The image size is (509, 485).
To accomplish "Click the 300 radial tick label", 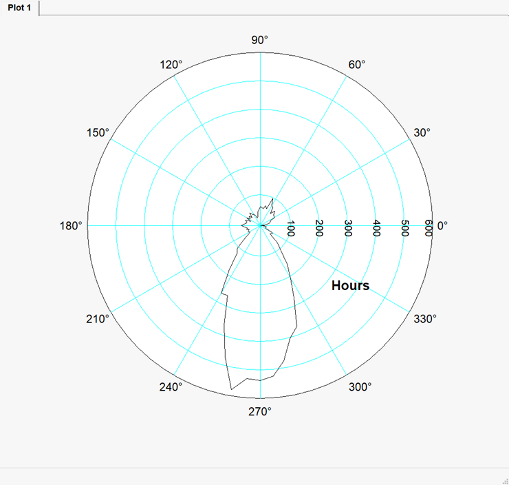I will [348, 229].
